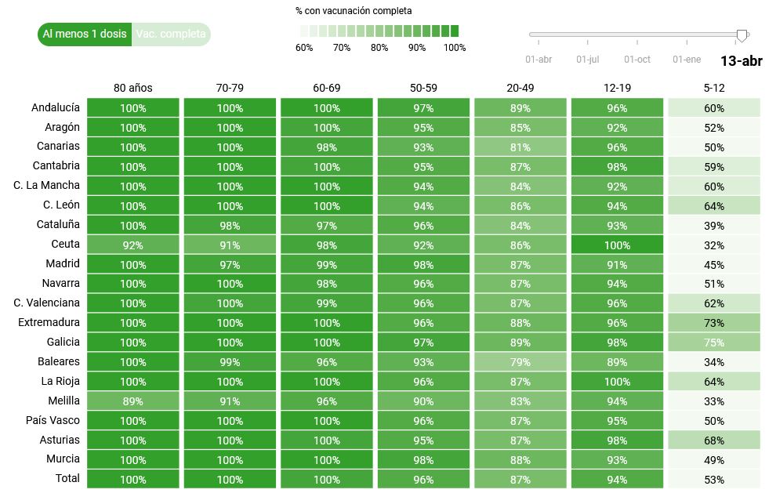This screenshot has height=504, width=776.
Task: Click the Ceuta row label
Action: (65, 244)
